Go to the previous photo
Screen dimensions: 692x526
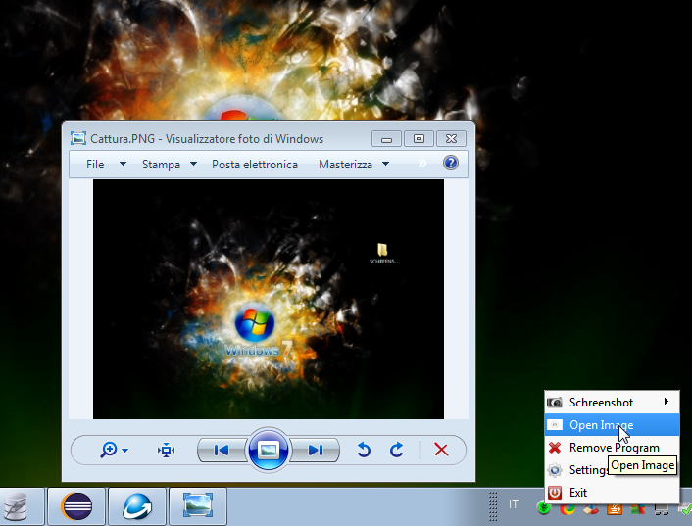[x=222, y=450]
